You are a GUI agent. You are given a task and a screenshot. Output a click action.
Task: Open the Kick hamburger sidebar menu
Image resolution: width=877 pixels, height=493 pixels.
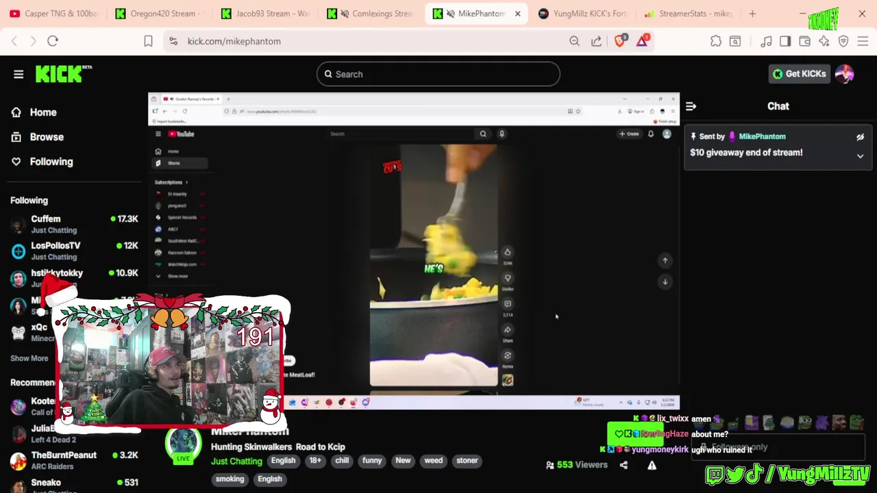click(18, 74)
